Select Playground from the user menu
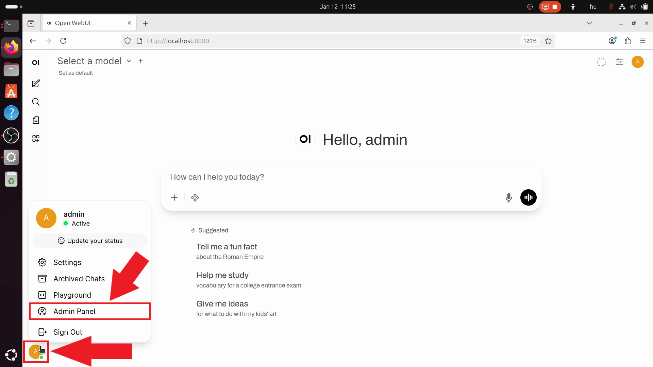This screenshot has width=653, height=367. 72,295
